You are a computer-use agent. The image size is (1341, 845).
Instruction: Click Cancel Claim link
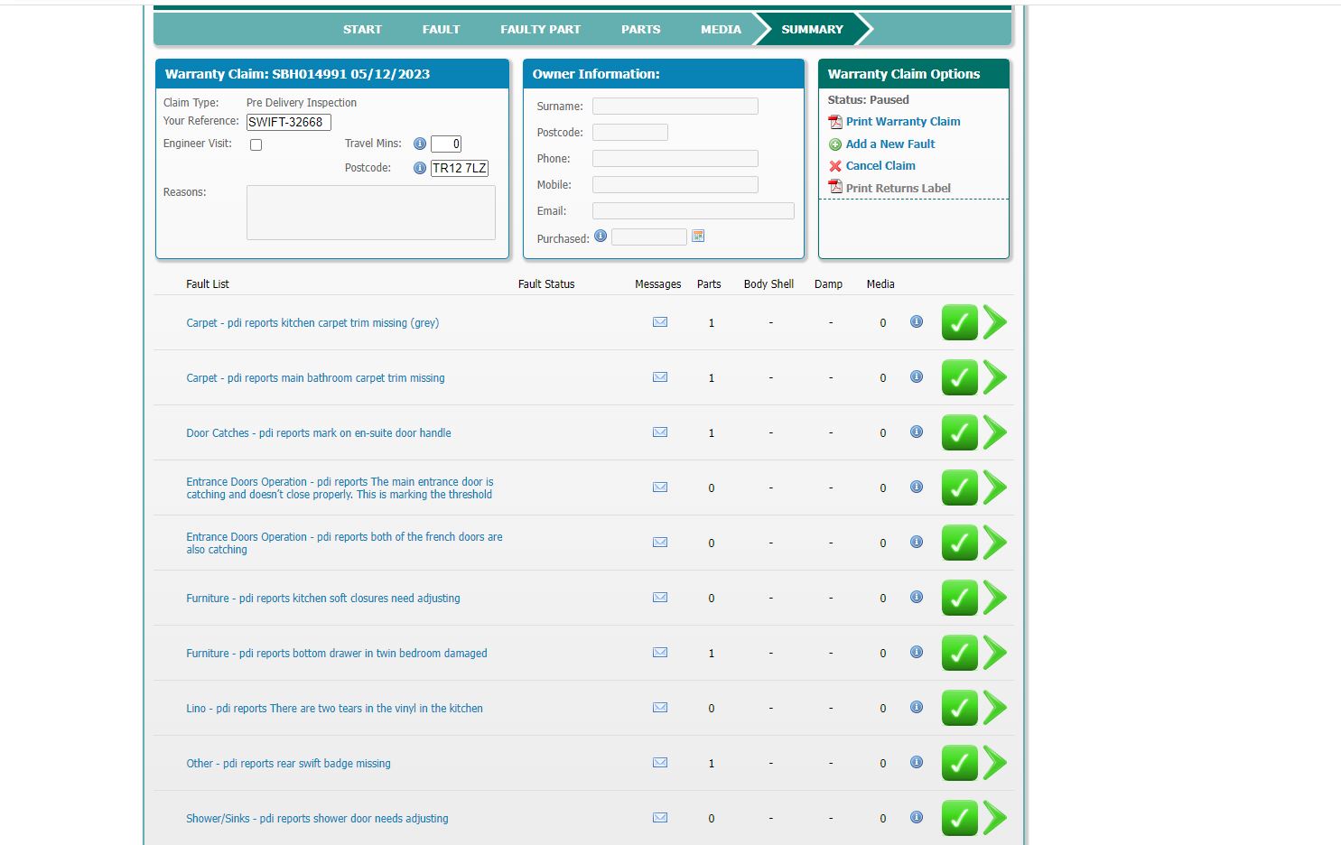(x=880, y=165)
